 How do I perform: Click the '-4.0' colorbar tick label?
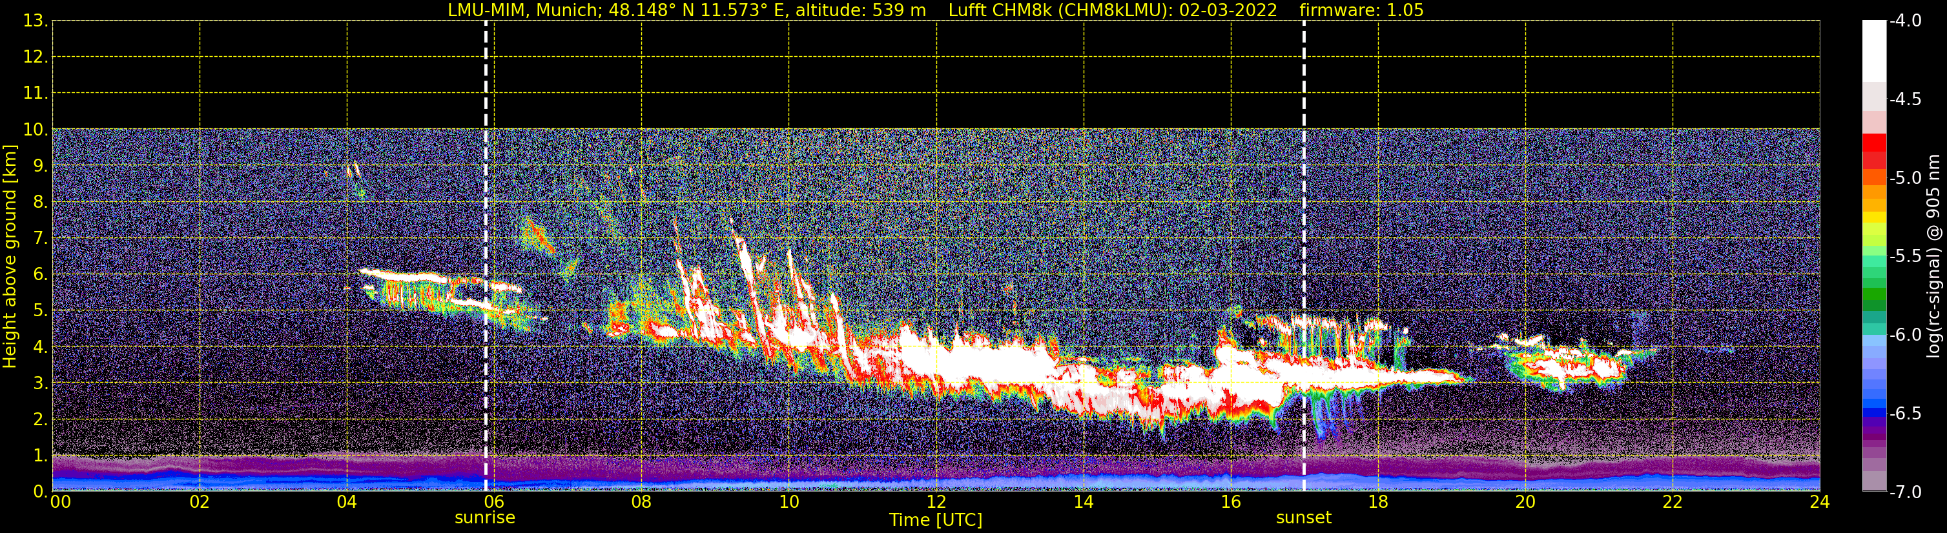tap(1904, 21)
